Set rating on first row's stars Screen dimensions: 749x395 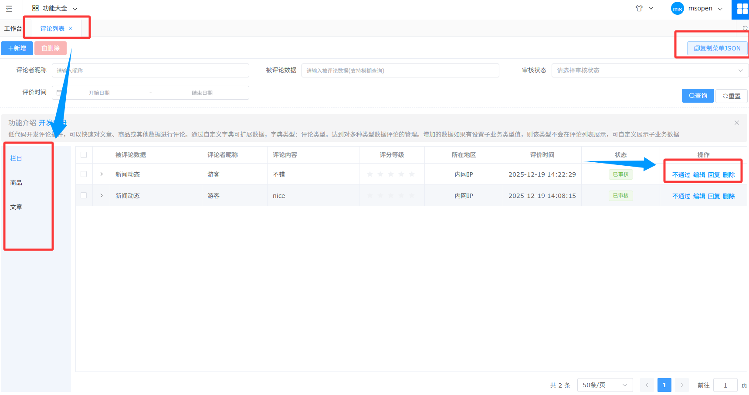[x=391, y=174]
